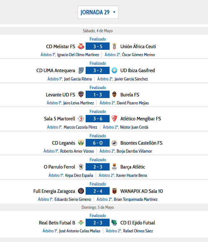The image size is (208, 242).
Task: Select the Bisontes Castellón FS team name
Action: 141,143
